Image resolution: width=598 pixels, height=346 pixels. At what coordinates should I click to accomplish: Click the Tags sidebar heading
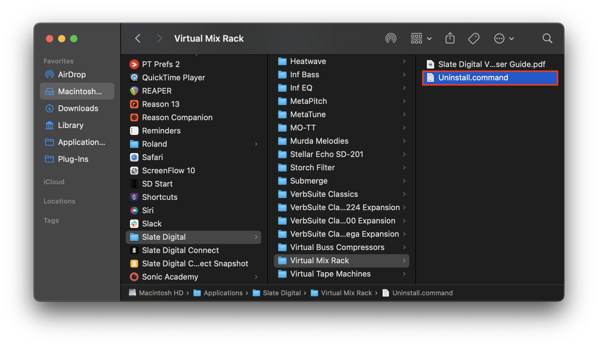point(51,220)
